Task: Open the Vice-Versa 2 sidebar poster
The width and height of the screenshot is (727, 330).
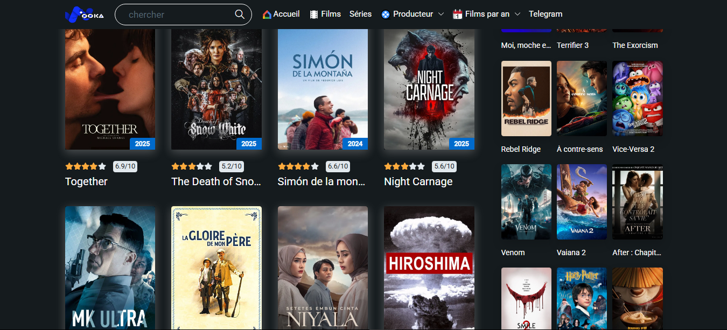Action: pyautogui.click(x=638, y=99)
